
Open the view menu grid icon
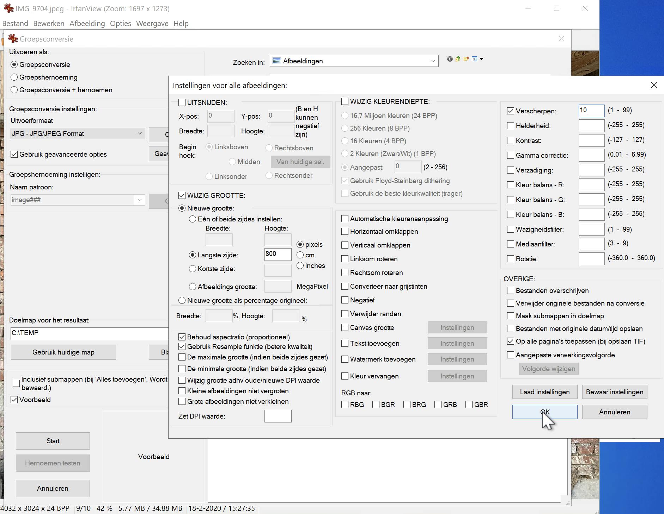pyautogui.click(x=475, y=59)
